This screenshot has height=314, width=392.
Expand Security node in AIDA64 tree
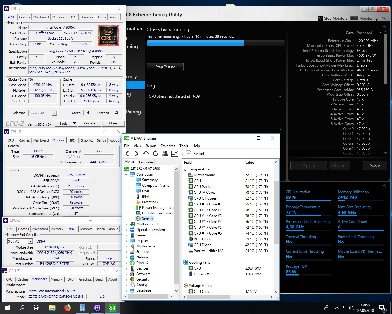(x=126, y=279)
